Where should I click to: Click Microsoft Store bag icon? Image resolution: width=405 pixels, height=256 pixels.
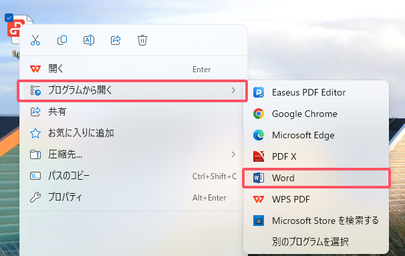point(259,221)
